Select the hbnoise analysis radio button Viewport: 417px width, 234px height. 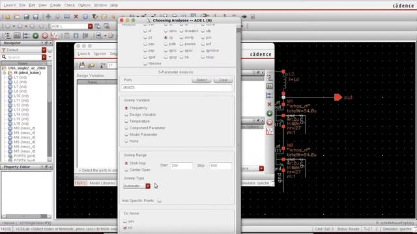(145, 64)
